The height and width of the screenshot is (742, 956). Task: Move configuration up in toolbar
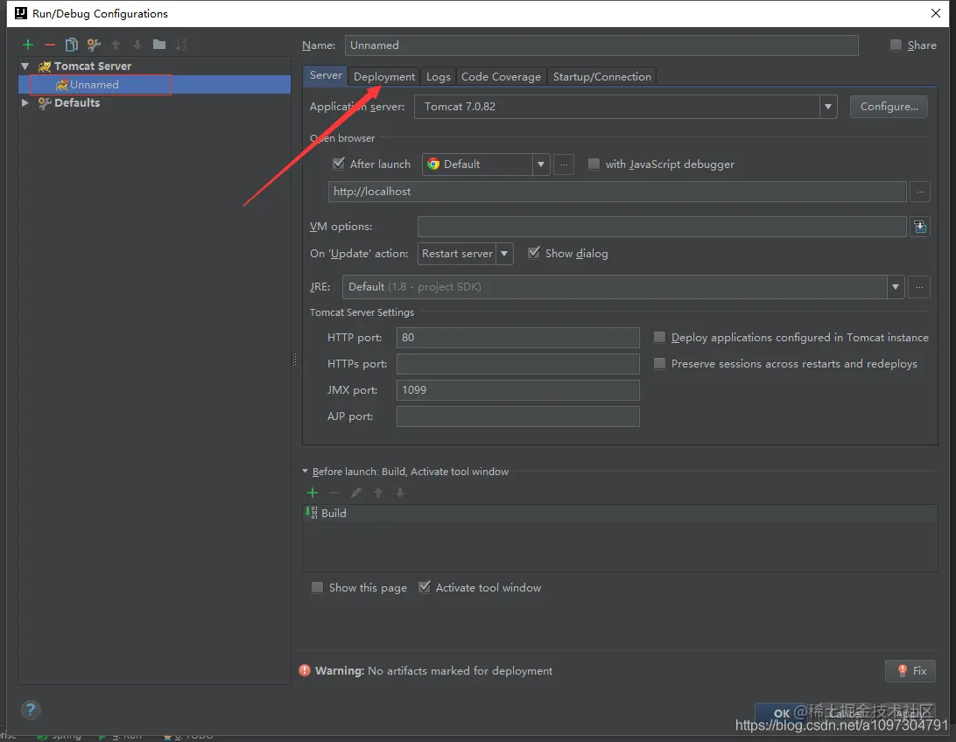coord(116,45)
